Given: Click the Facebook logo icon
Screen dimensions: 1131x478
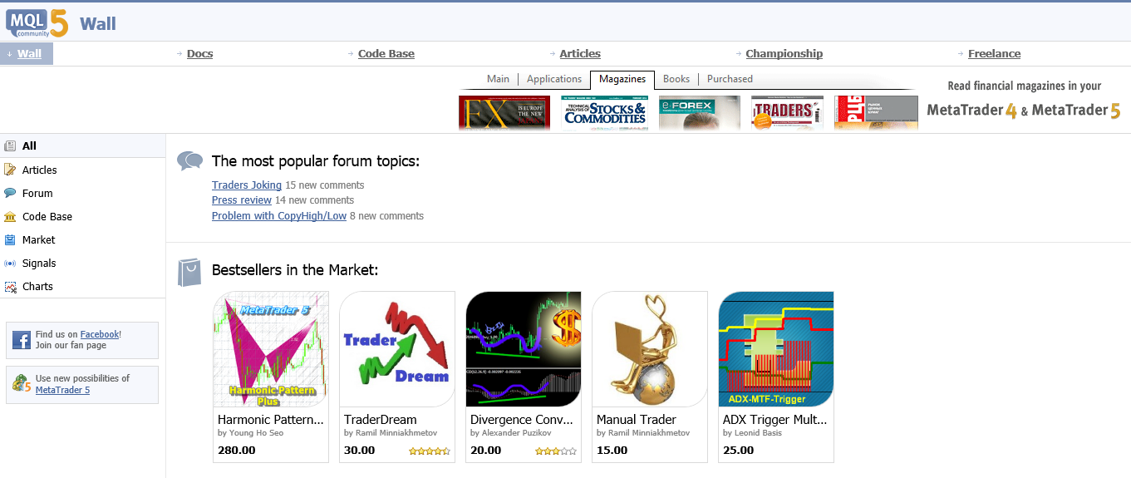Looking at the screenshot, I should (22, 340).
